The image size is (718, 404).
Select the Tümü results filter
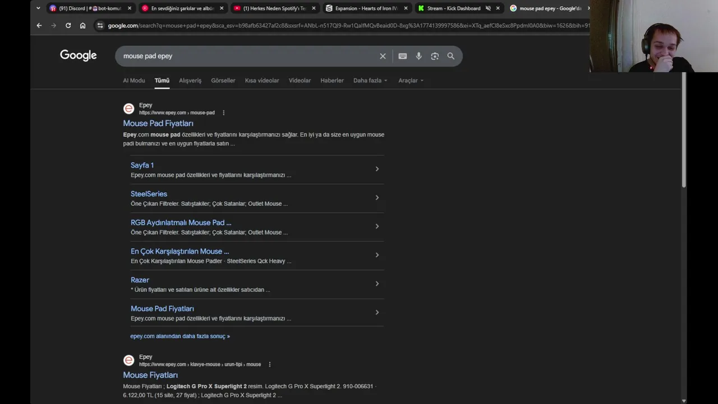162,80
